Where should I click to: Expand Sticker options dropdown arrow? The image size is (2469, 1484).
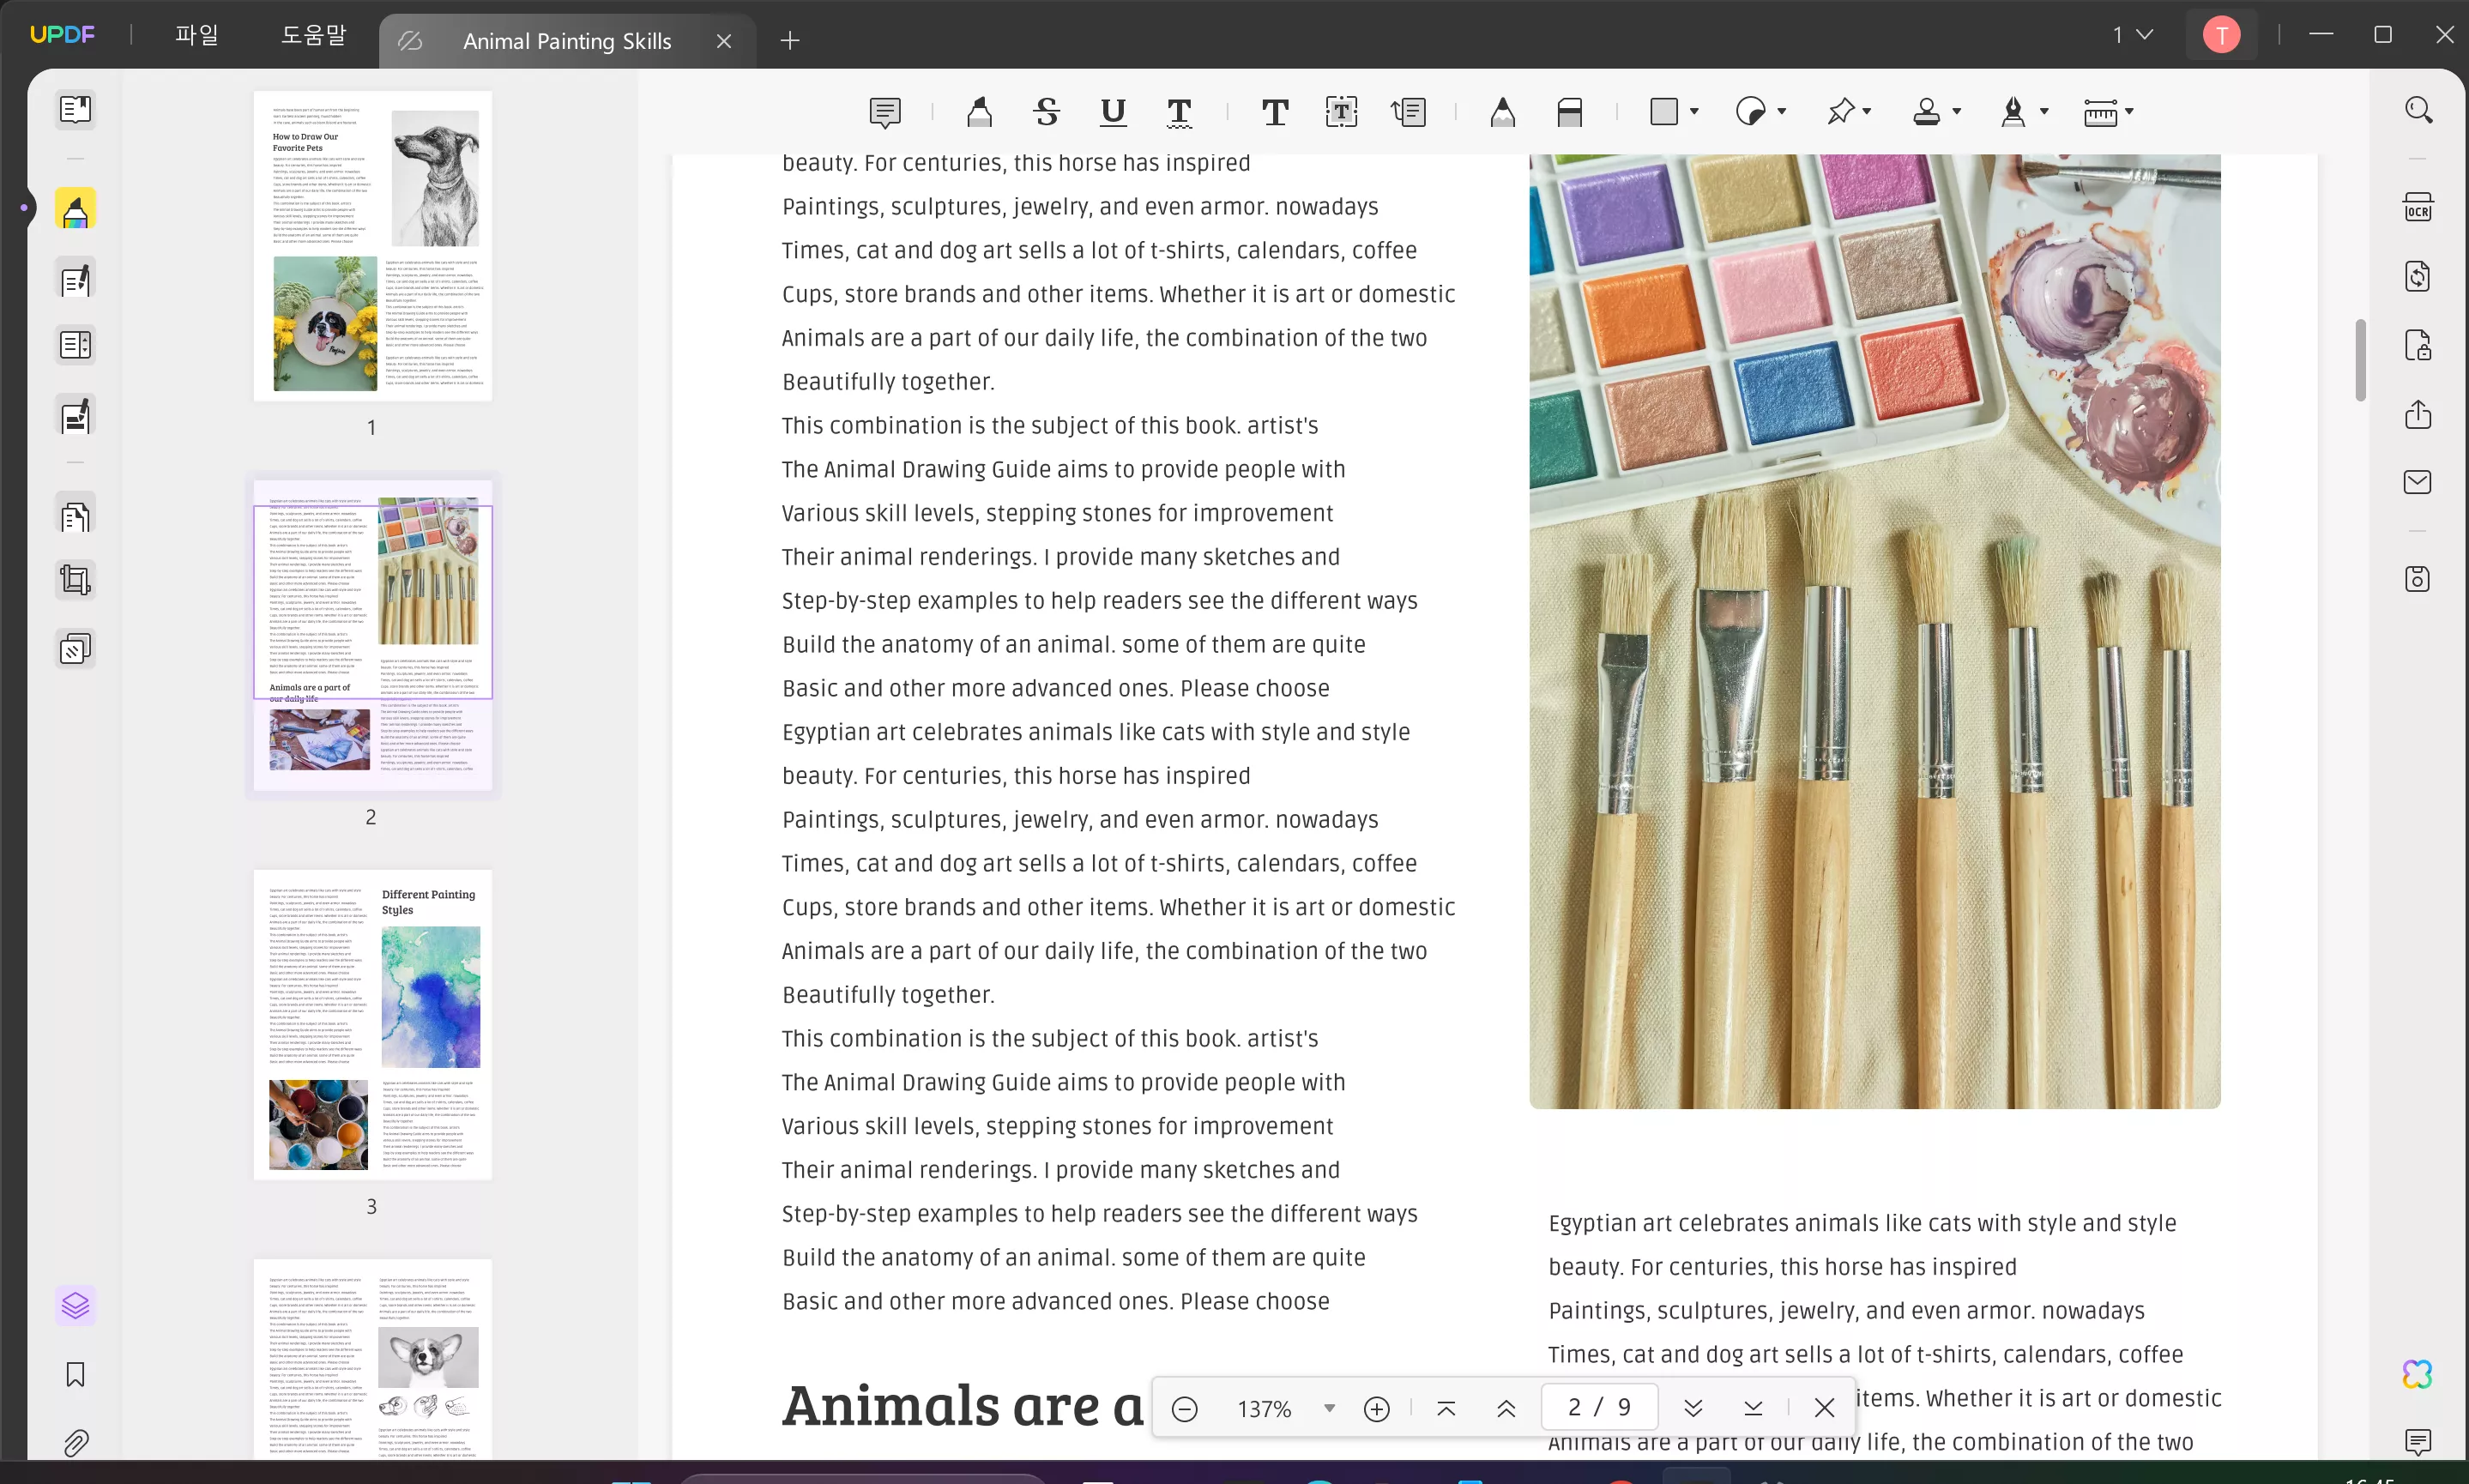[x=1782, y=111]
